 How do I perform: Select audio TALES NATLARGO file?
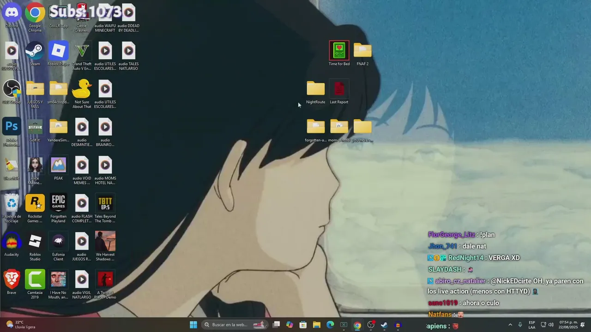[128, 56]
